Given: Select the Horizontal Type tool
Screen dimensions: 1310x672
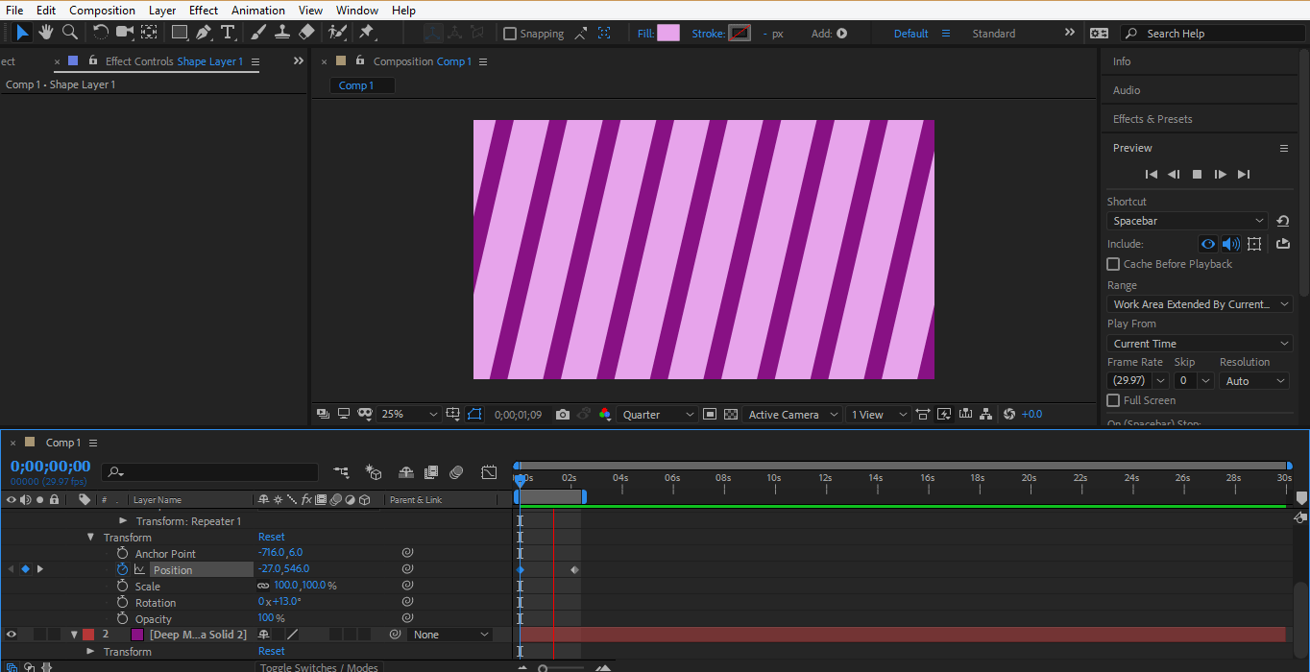Looking at the screenshot, I should [x=228, y=33].
